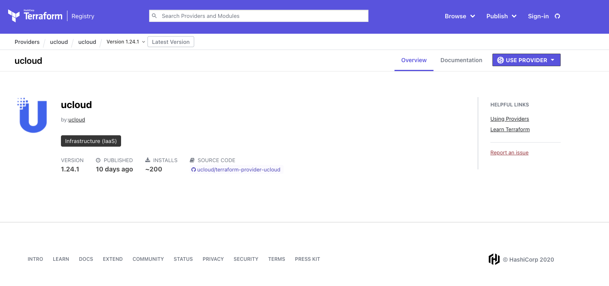Click the first ucloud breadcrumb

tap(59, 42)
